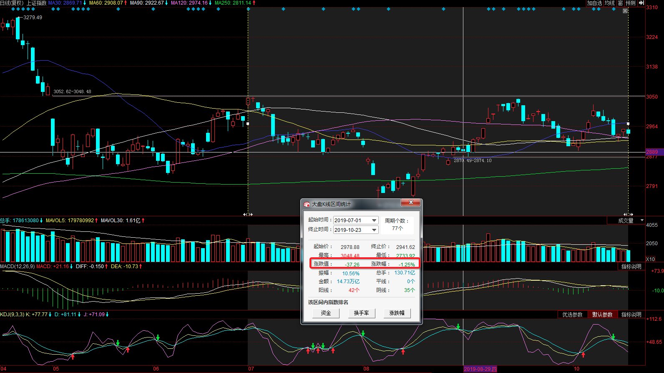Open the 窗 window layout button
Viewport: 664px width, 373px height.
tap(620, 3)
